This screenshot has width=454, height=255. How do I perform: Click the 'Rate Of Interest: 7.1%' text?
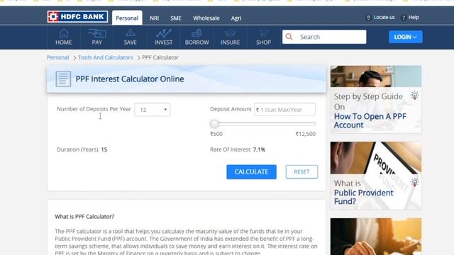tap(238, 149)
